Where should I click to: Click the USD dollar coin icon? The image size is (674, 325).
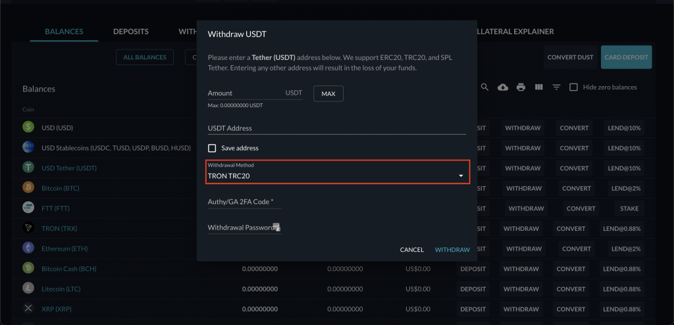[x=28, y=127]
